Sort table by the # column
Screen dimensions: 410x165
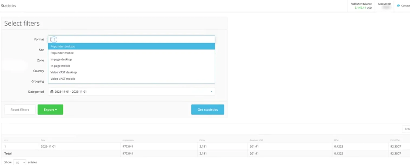pyautogui.click(x=6, y=140)
